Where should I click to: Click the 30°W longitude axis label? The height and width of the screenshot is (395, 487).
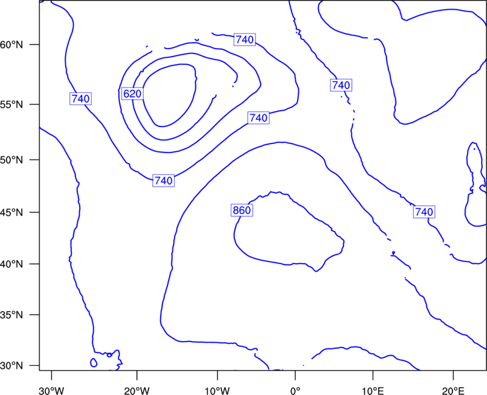(x=52, y=391)
